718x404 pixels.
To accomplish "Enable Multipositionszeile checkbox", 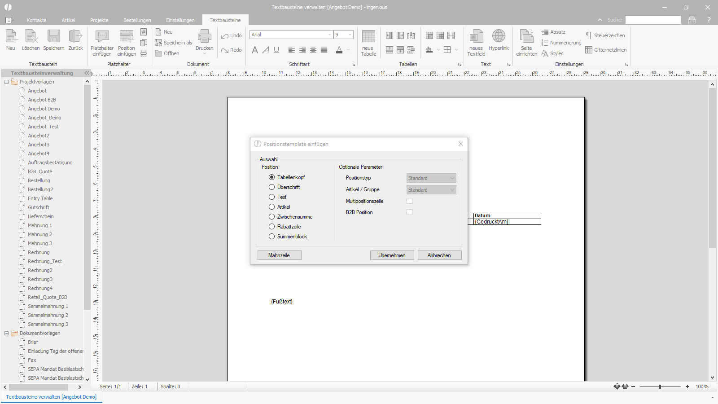I will pos(409,201).
